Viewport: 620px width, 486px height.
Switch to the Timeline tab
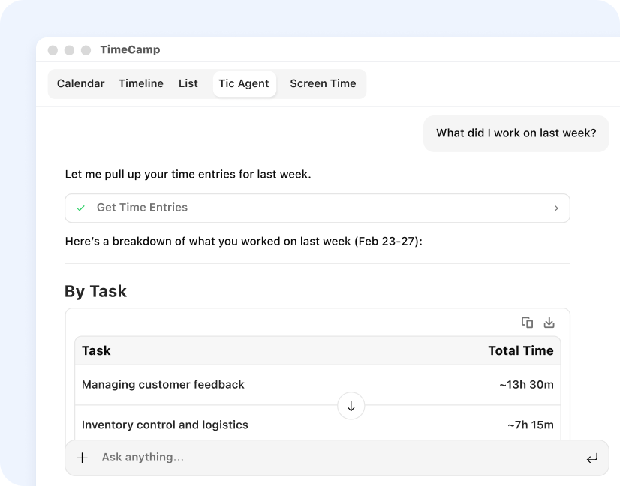point(140,83)
